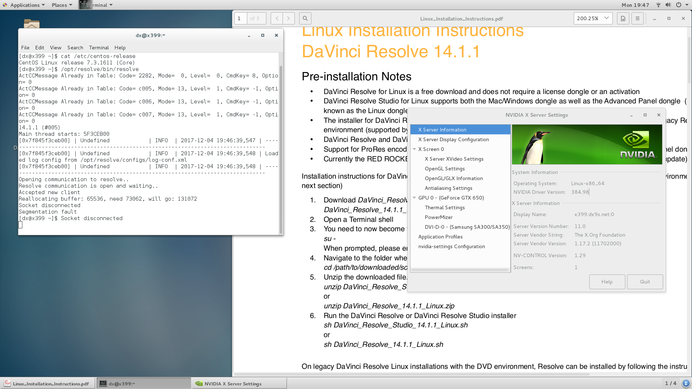Select PowerMizer panel icon
The width and height of the screenshot is (692, 389).
438,217
